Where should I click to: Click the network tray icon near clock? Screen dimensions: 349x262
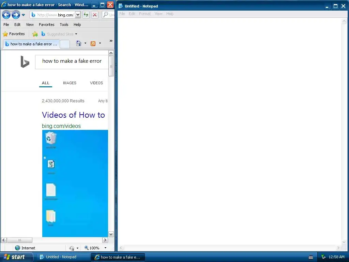click(x=323, y=257)
